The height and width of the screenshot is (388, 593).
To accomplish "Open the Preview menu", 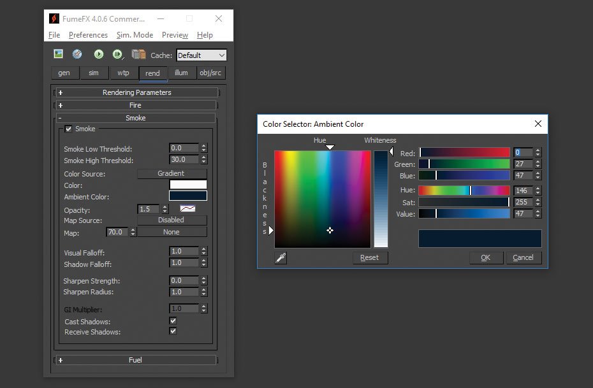I will 175,35.
